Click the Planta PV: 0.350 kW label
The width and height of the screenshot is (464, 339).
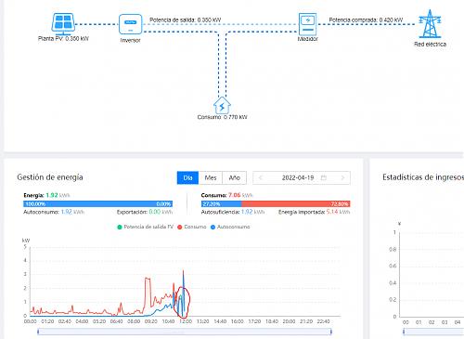click(x=63, y=39)
